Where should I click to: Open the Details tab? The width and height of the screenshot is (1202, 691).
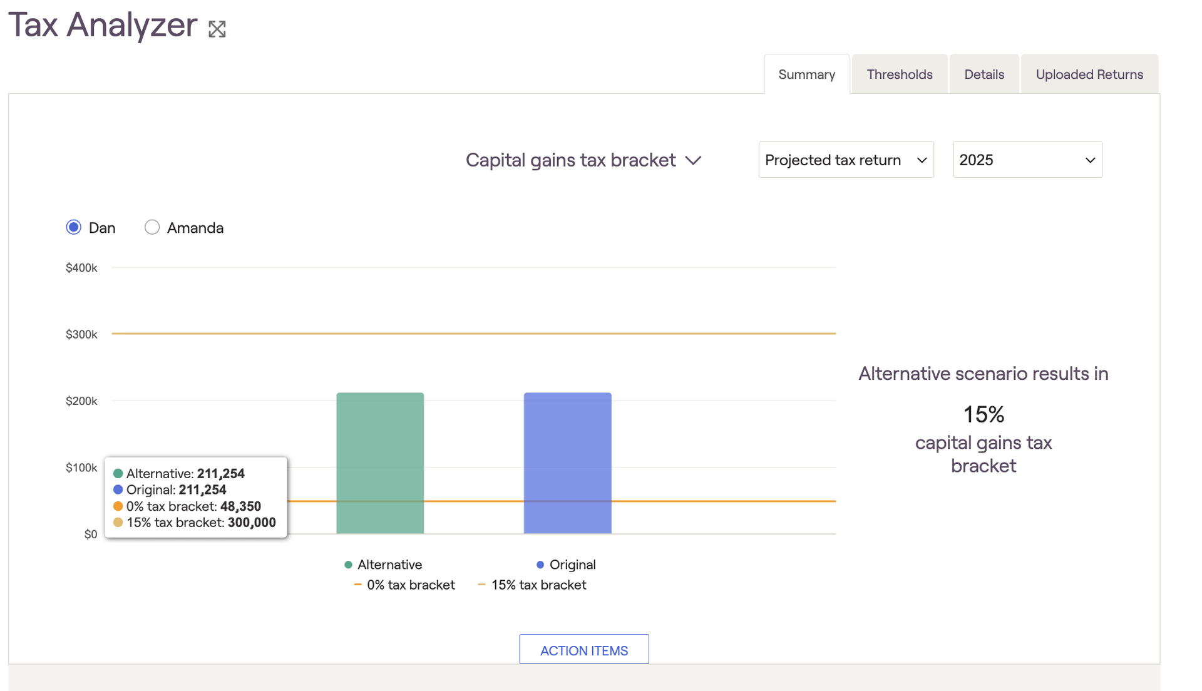(x=984, y=74)
